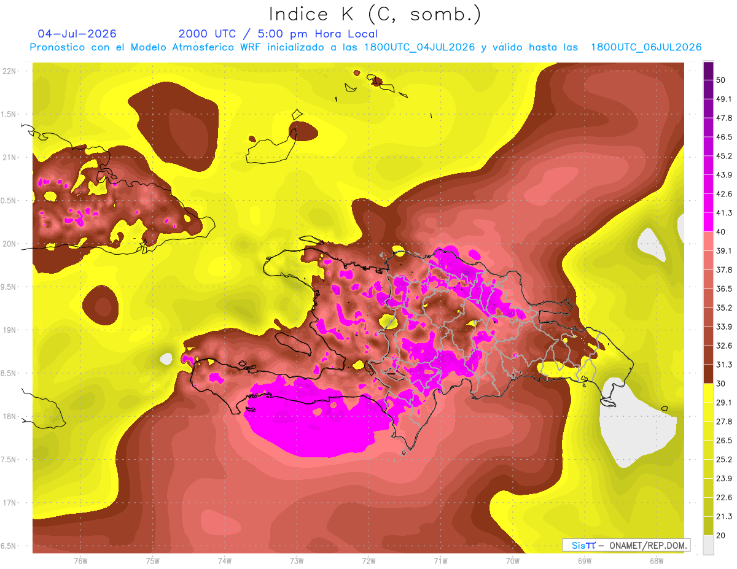Screen dimensions: 737x569
Task: Click the "0.5N" latitude tick label
Action: click(x=9, y=201)
